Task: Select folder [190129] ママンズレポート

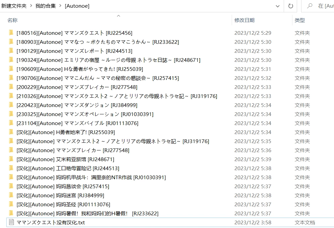Action: click(x=74, y=51)
